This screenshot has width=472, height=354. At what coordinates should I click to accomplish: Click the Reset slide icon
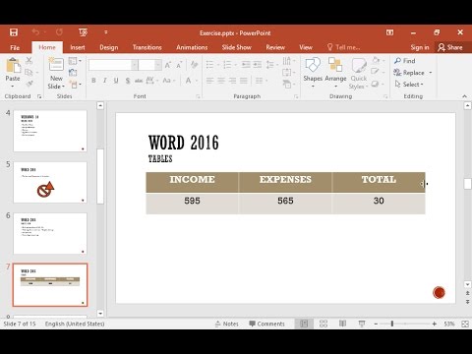coord(73,73)
